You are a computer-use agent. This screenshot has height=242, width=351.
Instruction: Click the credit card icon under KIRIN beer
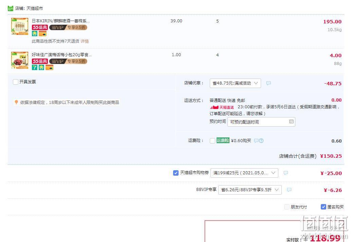point(42,34)
